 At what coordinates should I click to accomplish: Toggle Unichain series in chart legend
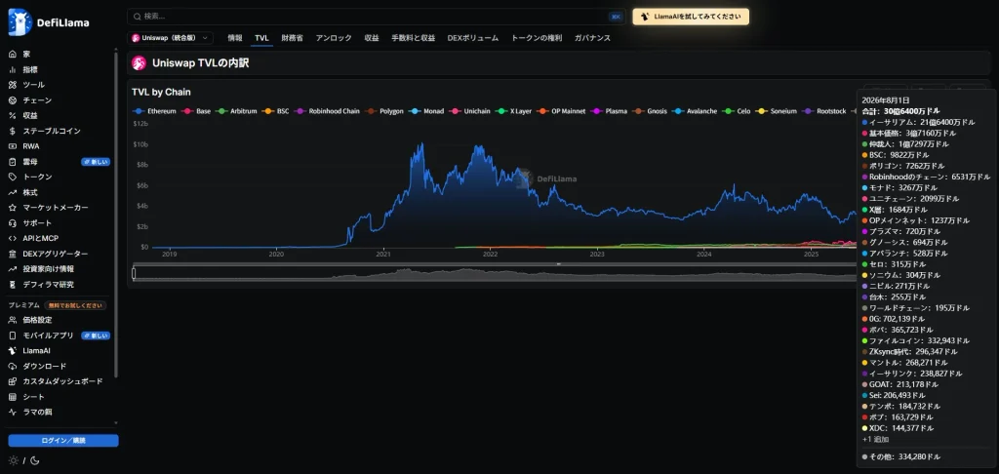click(470, 111)
